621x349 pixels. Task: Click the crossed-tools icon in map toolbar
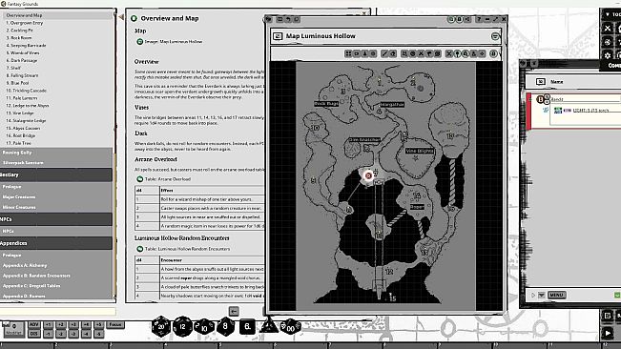449,53
